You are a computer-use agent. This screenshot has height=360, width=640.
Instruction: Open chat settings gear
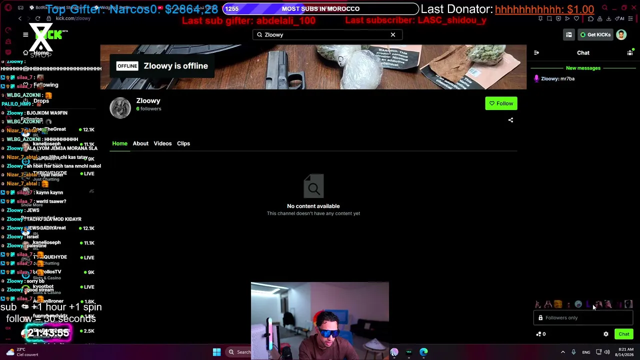pyautogui.click(x=606, y=334)
